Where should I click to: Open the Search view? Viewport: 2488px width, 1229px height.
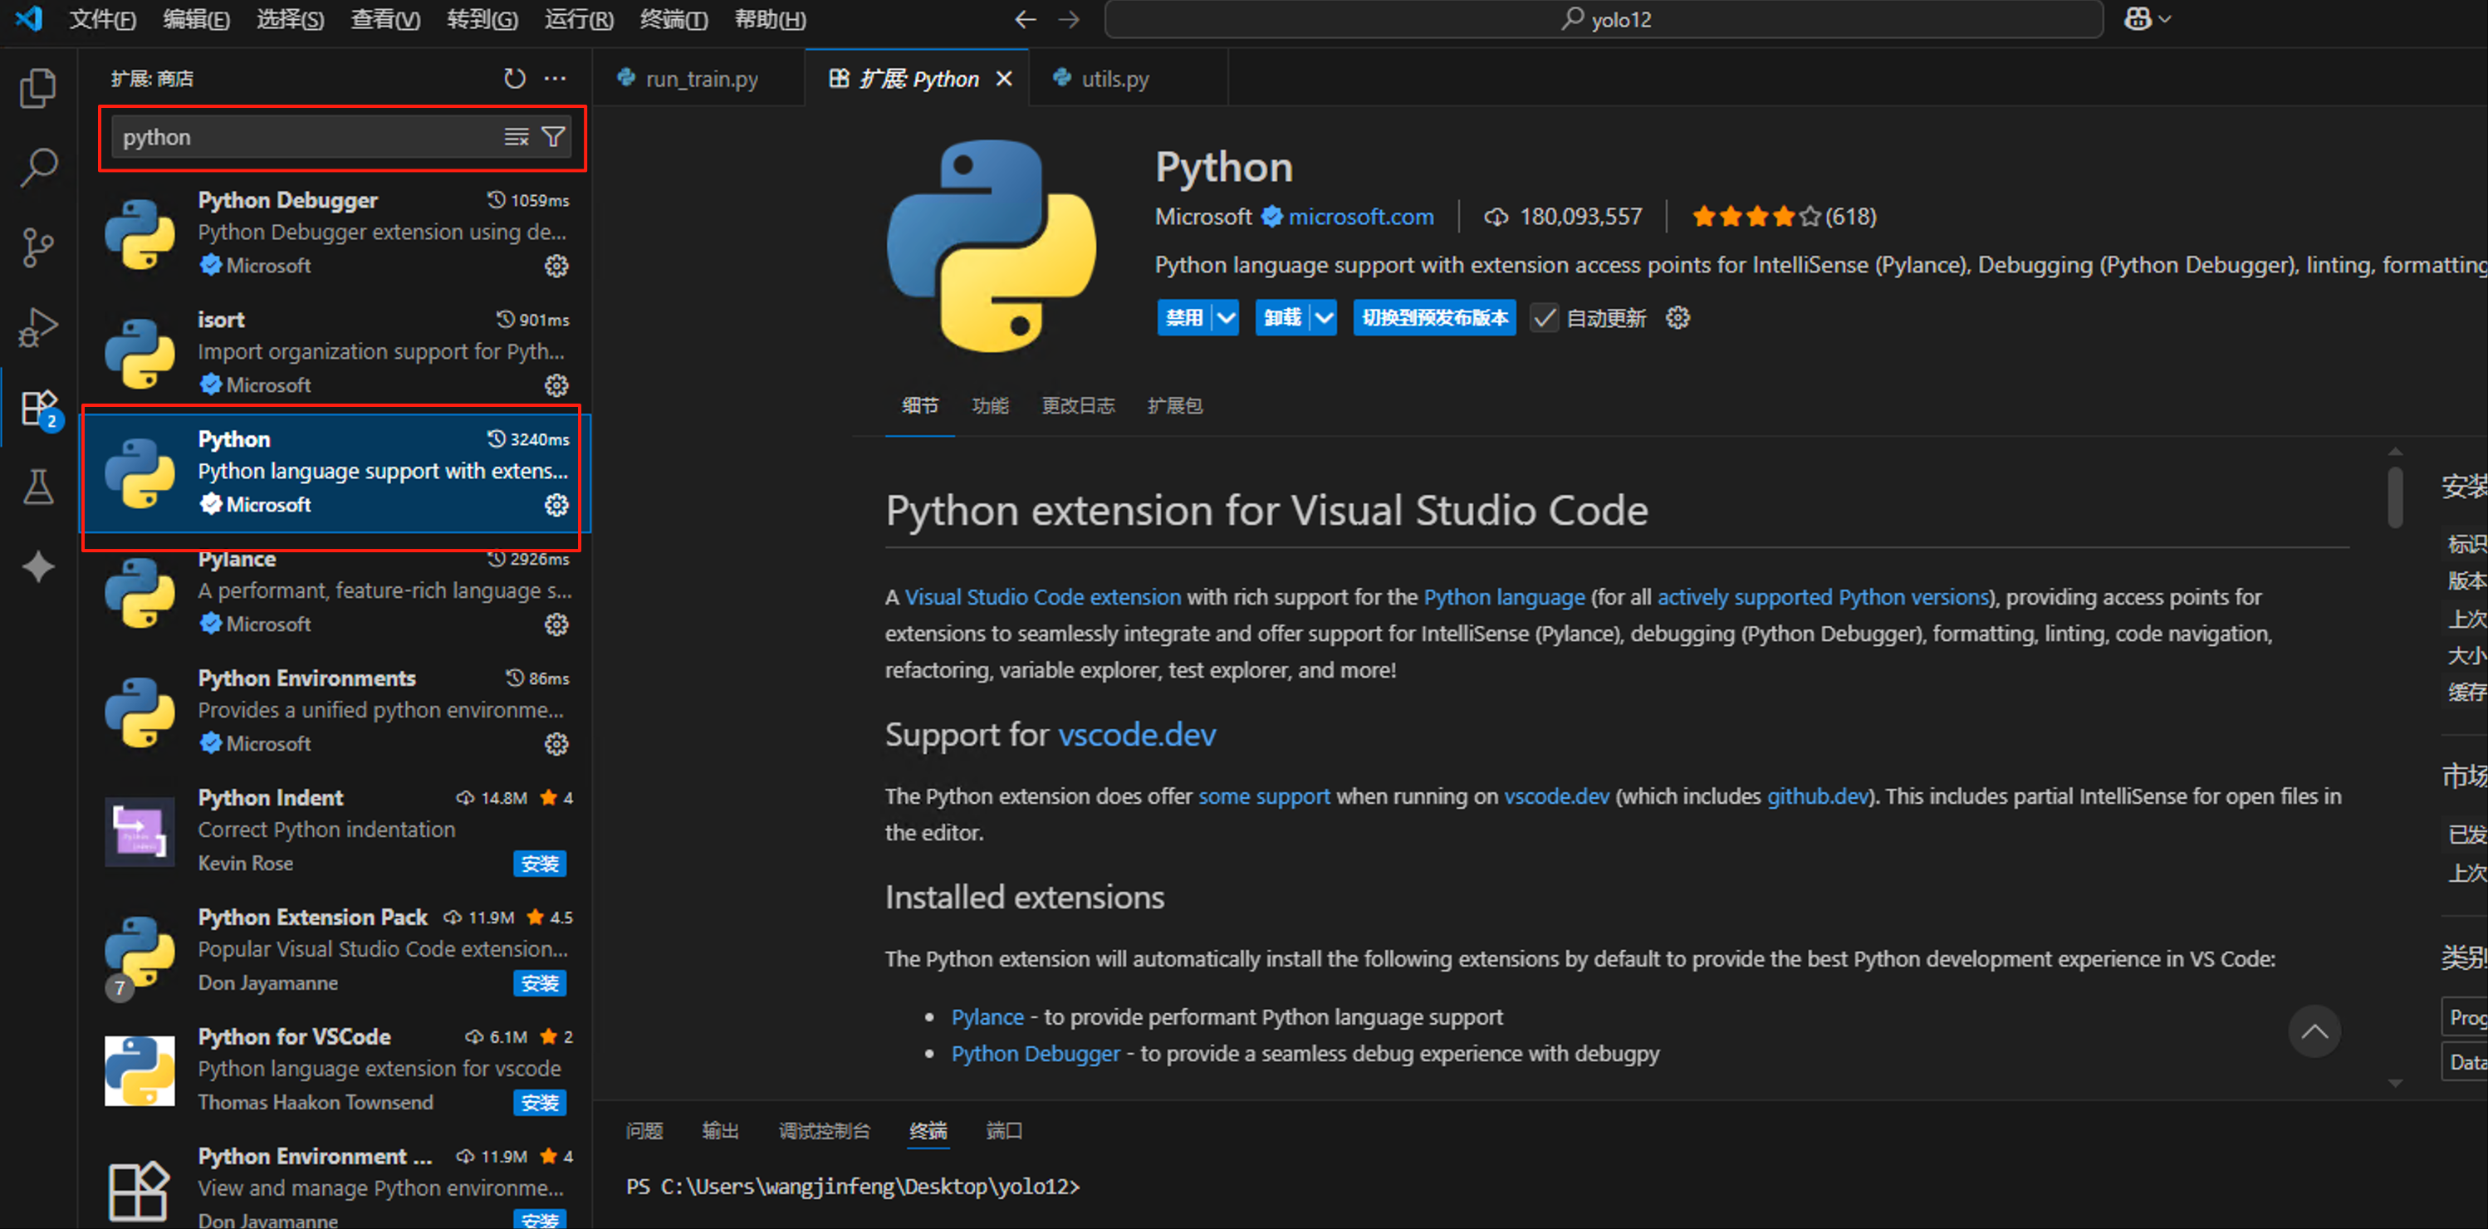point(39,166)
